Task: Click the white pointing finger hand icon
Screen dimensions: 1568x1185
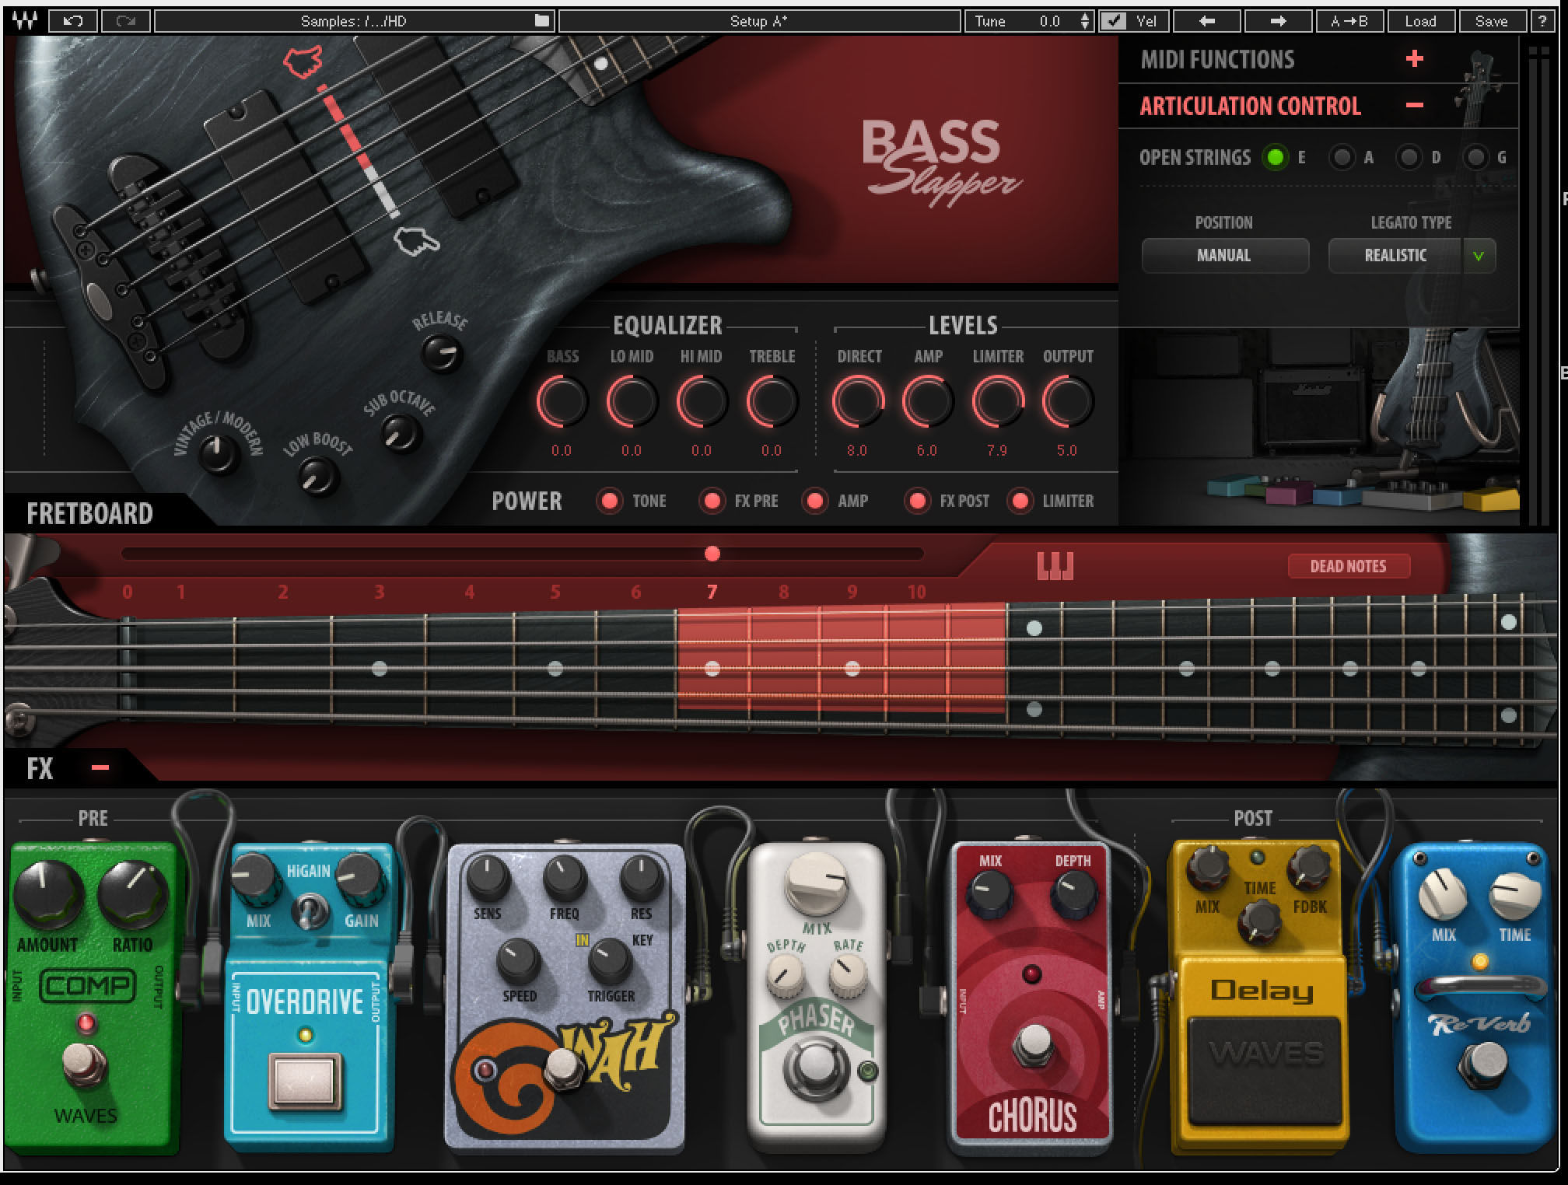Action: click(416, 241)
